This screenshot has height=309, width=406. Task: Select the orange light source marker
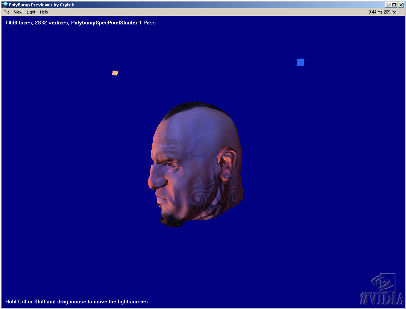[x=115, y=73]
